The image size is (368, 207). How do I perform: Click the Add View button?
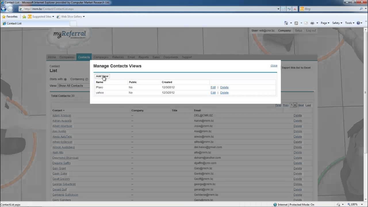[x=102, y=76]
